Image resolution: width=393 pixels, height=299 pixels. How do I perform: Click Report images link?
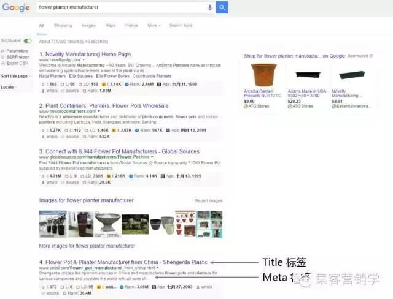(x=209, y=201)
